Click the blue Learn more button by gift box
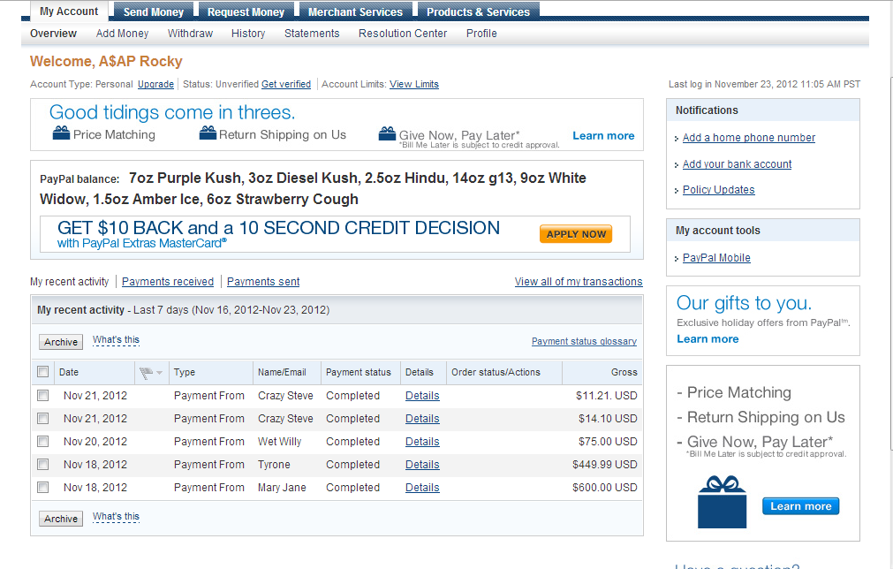893x569 pixels. pyautogui.click(x=801, y=505)
